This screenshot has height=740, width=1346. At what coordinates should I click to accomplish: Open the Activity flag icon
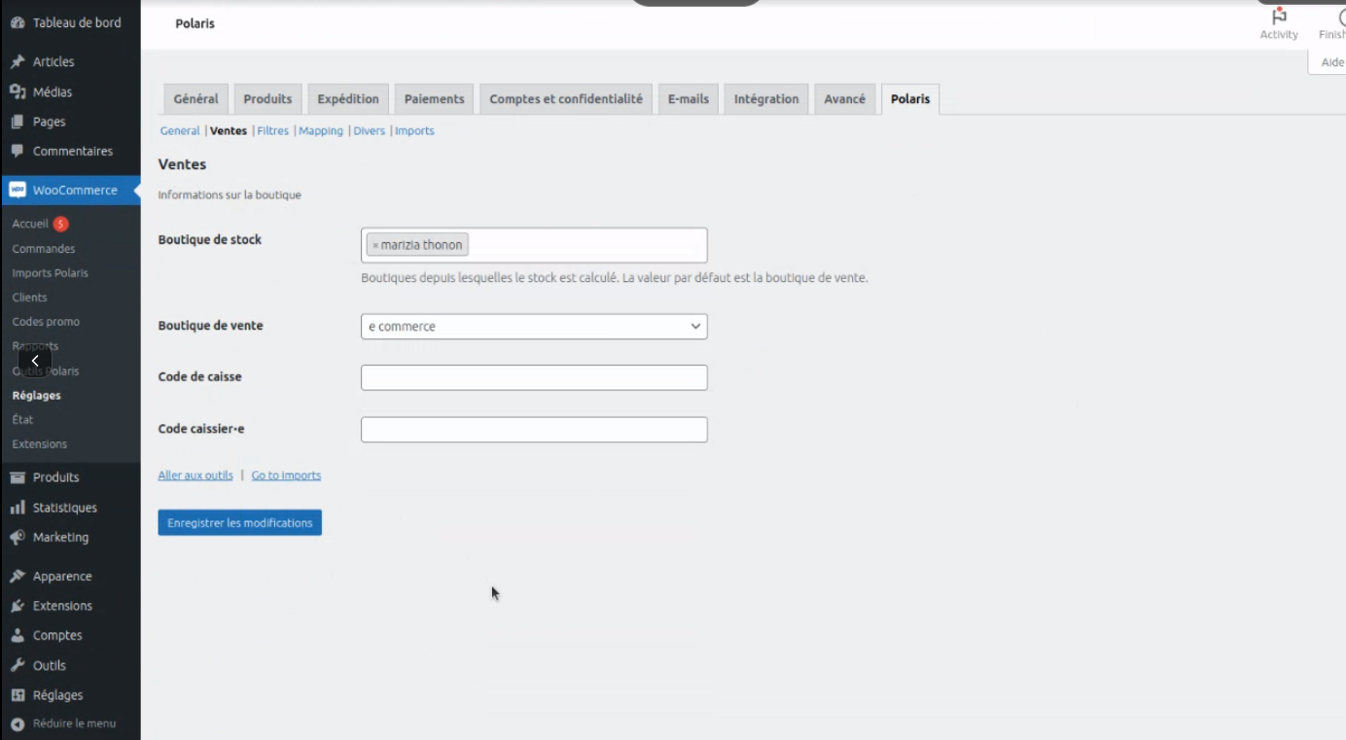click(1279, 17)
